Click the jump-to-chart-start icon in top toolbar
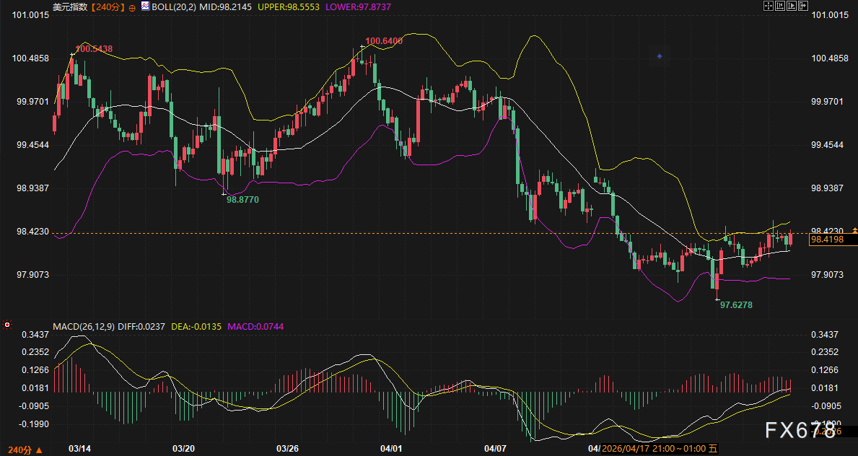The width and height of the screenshot is (858, 456). (x=780, y=6)
